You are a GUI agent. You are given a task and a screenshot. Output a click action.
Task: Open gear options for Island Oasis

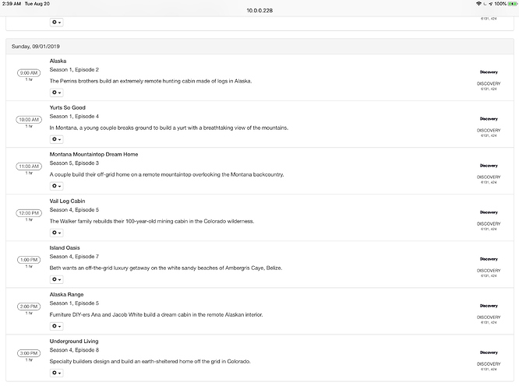click(56, 279)
